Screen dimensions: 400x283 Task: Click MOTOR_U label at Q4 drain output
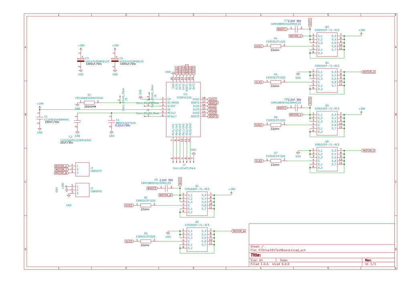[369, 72]
